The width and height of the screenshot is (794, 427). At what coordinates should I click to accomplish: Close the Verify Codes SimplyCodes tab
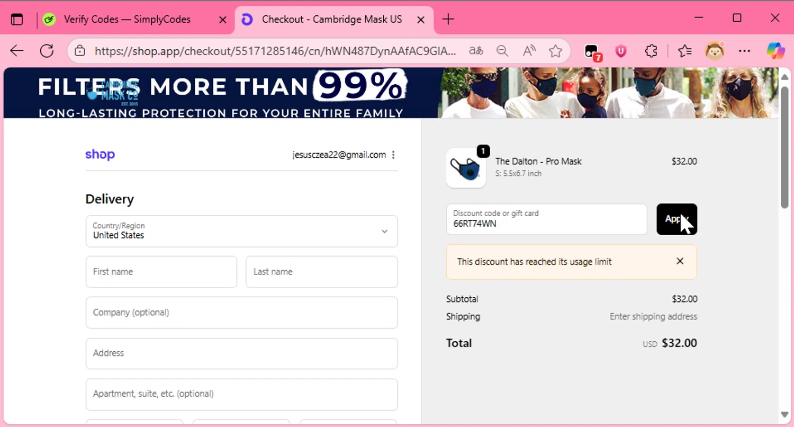(223, 20)
